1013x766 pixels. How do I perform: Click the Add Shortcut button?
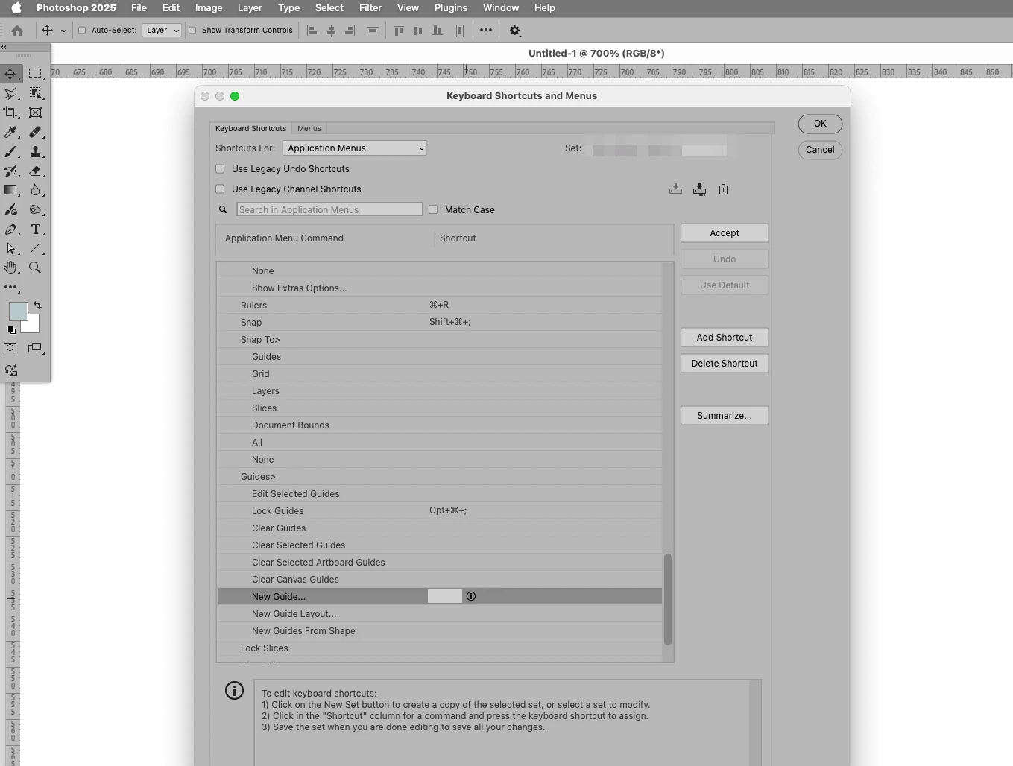725,338
